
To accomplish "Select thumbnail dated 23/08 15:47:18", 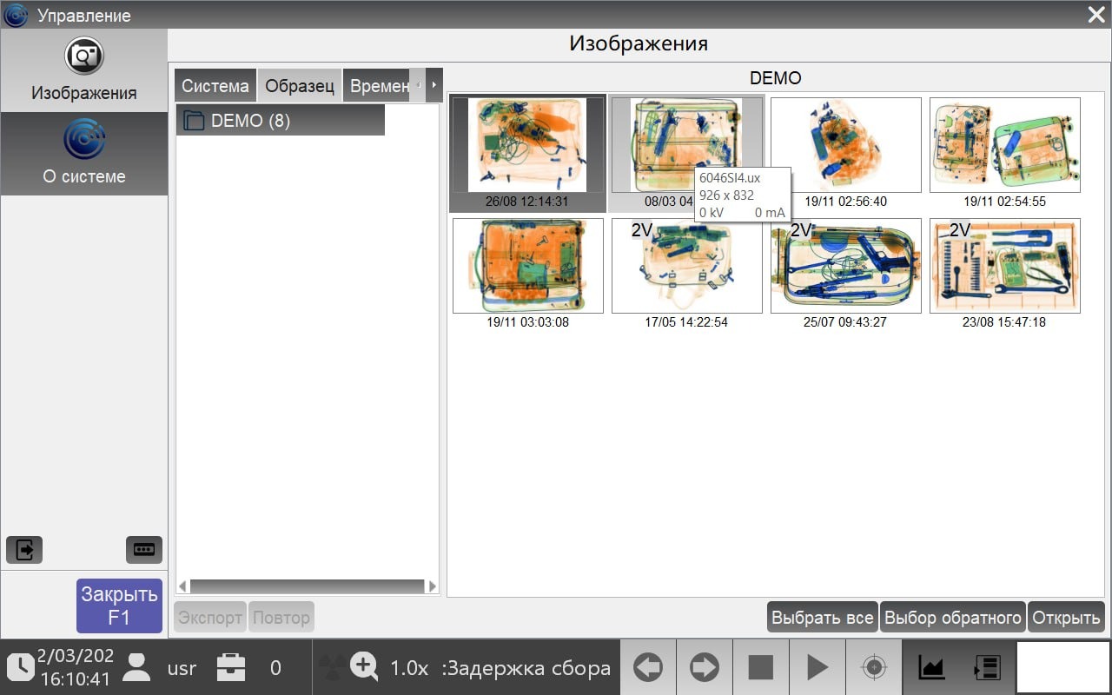I will (1005, 274).
